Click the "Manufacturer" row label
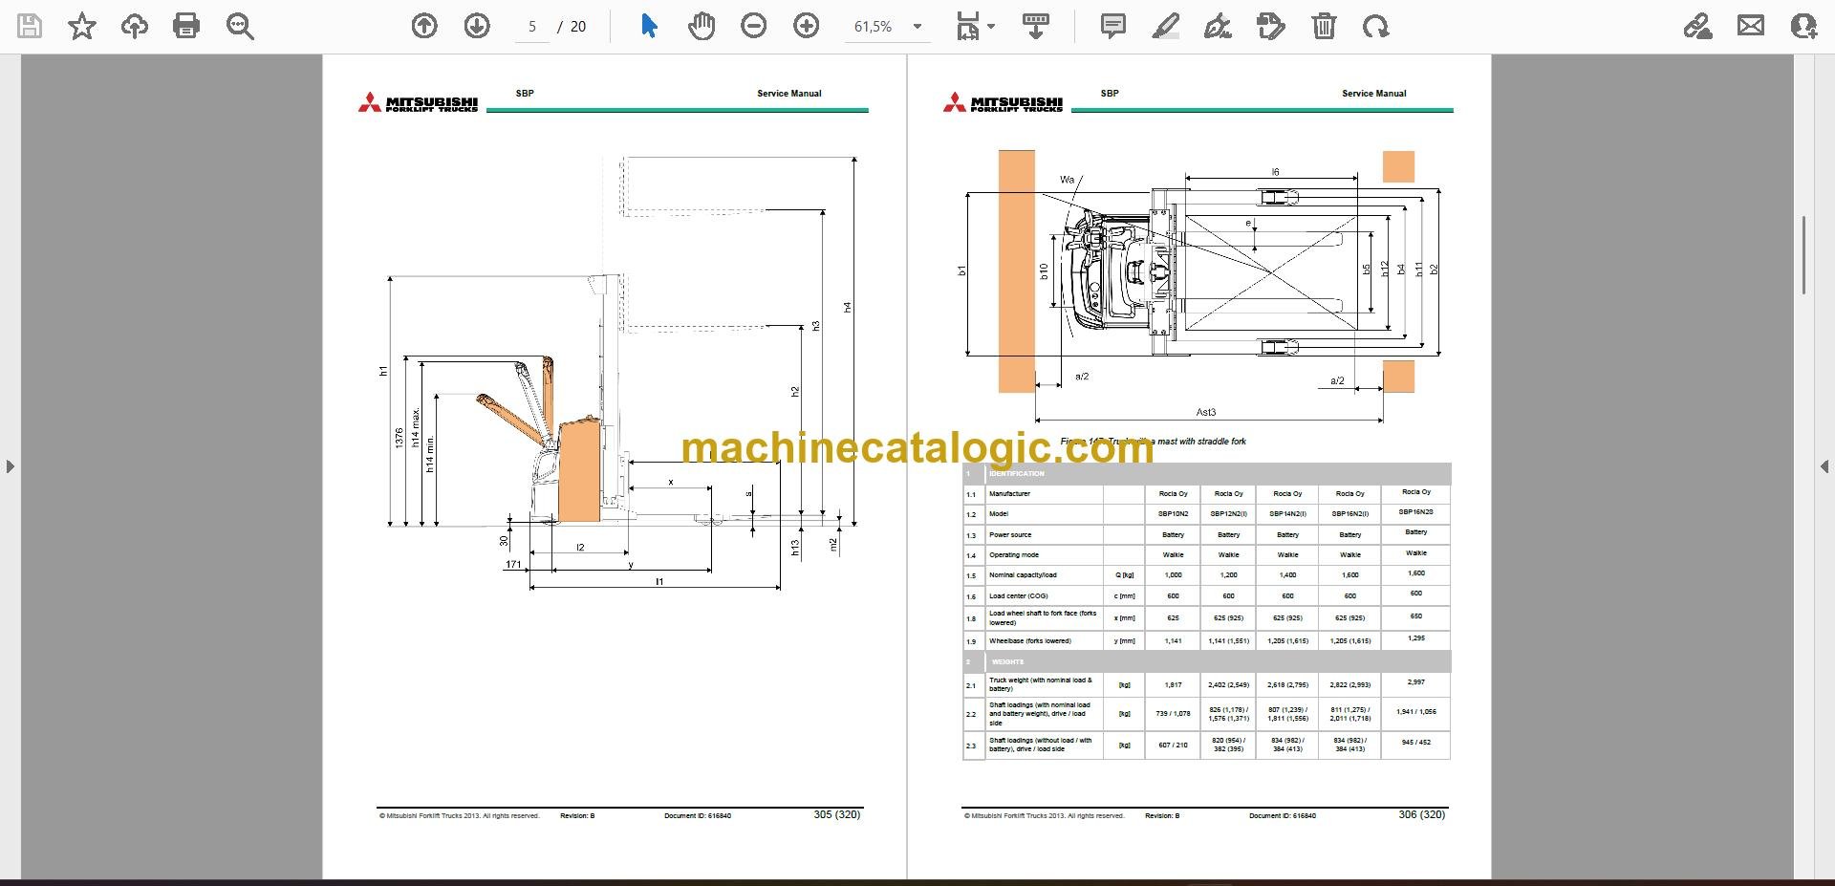The height and width of the screenshot is (886, 1835). point(1009,494)
